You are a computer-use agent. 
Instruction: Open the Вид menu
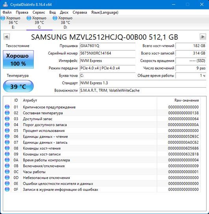pos(52,13)
